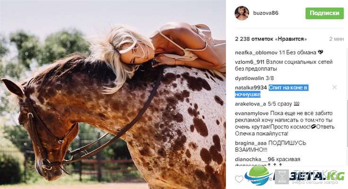Open the evanamylove commenter profile

point(252,113)
